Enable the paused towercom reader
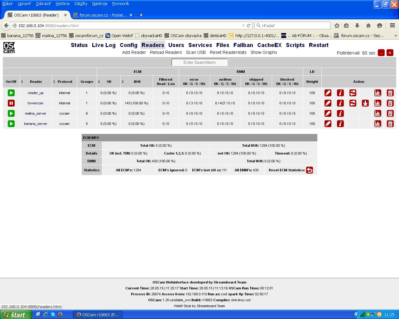The image size is (399, 319). (x=11, y=103)
